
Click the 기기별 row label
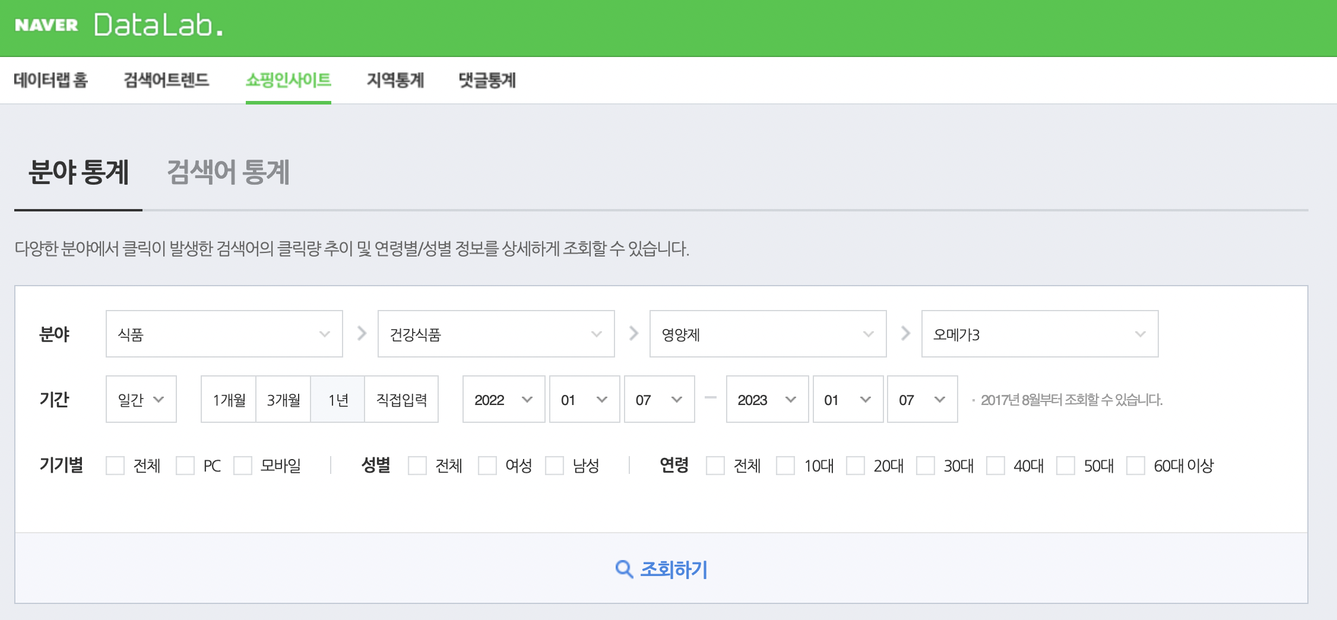coord(61,465)
